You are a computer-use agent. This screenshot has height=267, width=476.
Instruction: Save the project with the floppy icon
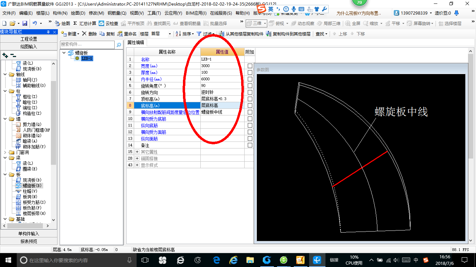[x=25, y=23]
